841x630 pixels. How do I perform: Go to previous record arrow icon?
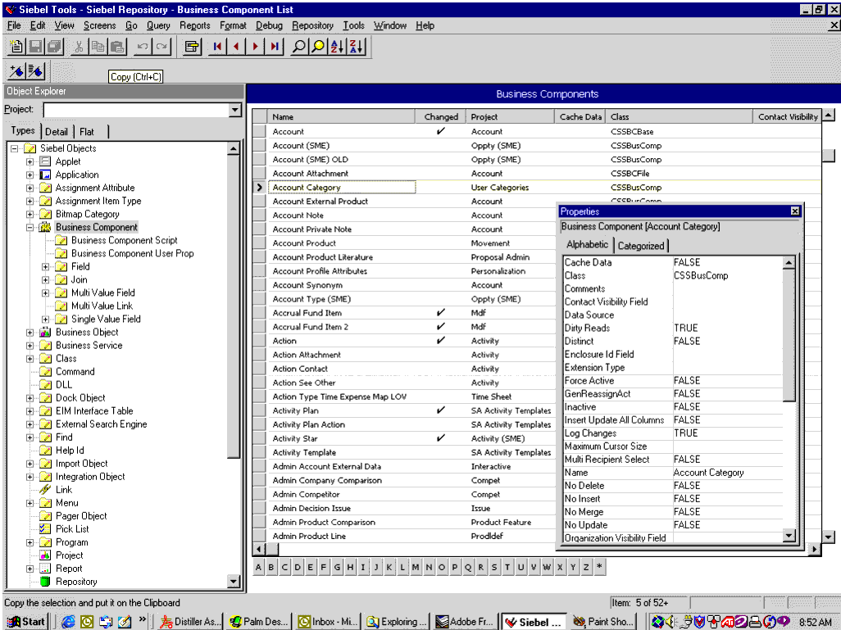pyautogui.click(x=236, y=48)
